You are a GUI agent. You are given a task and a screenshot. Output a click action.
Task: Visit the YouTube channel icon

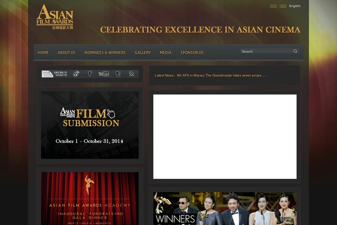pos(104,74)
